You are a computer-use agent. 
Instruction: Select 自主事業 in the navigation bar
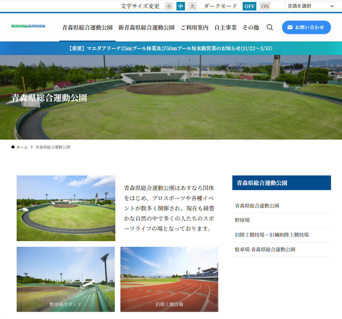[225, 27]
